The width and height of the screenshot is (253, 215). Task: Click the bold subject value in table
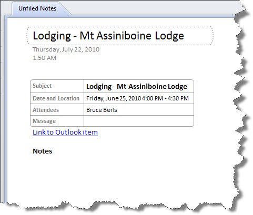coord(137,87)
